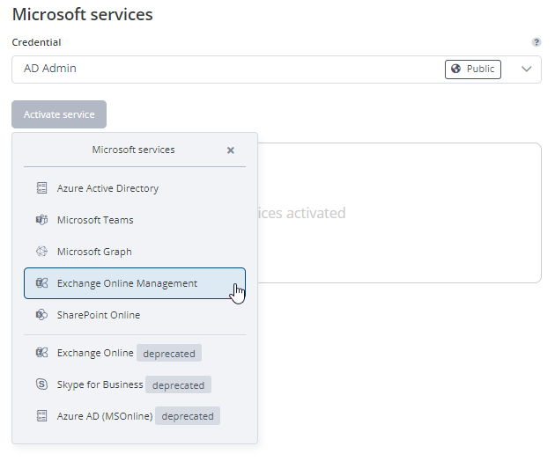Click the Public scope badge
This screenshot has width=555, height=461.
pyautogui.click(x=473, y=70)
